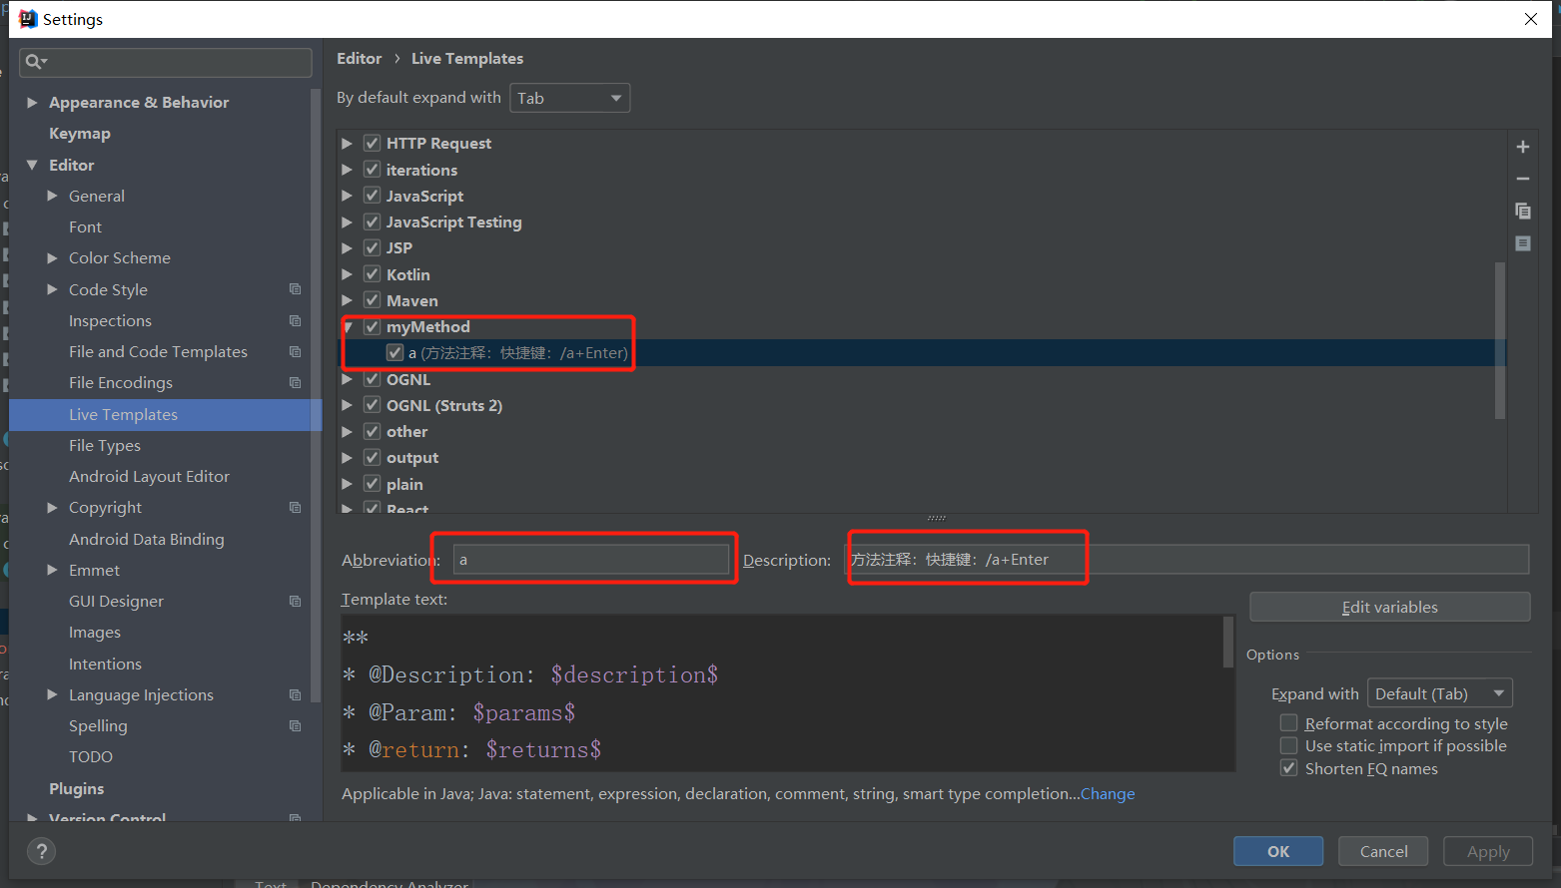Expand Appearance & Behavior settings section

(32, 102)
